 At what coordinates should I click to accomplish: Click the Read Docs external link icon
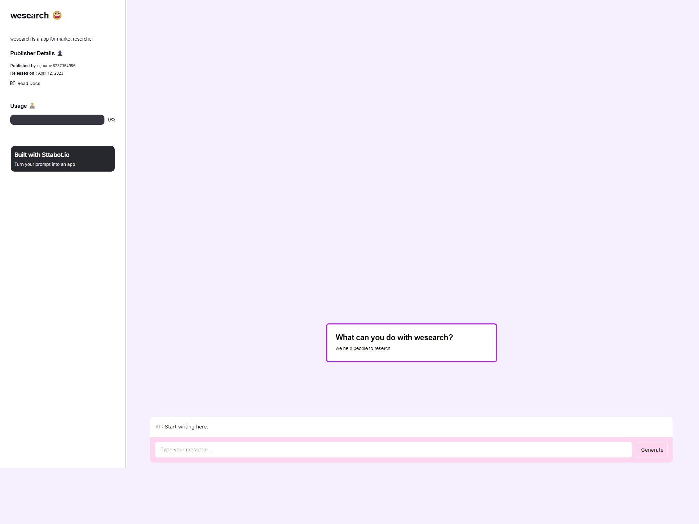click(x=13, y=83)
